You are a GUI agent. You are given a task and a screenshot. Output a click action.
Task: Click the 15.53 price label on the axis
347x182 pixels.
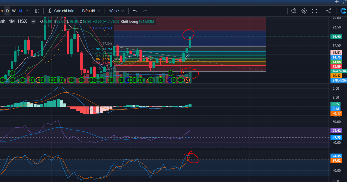click(x=336, y=53)
